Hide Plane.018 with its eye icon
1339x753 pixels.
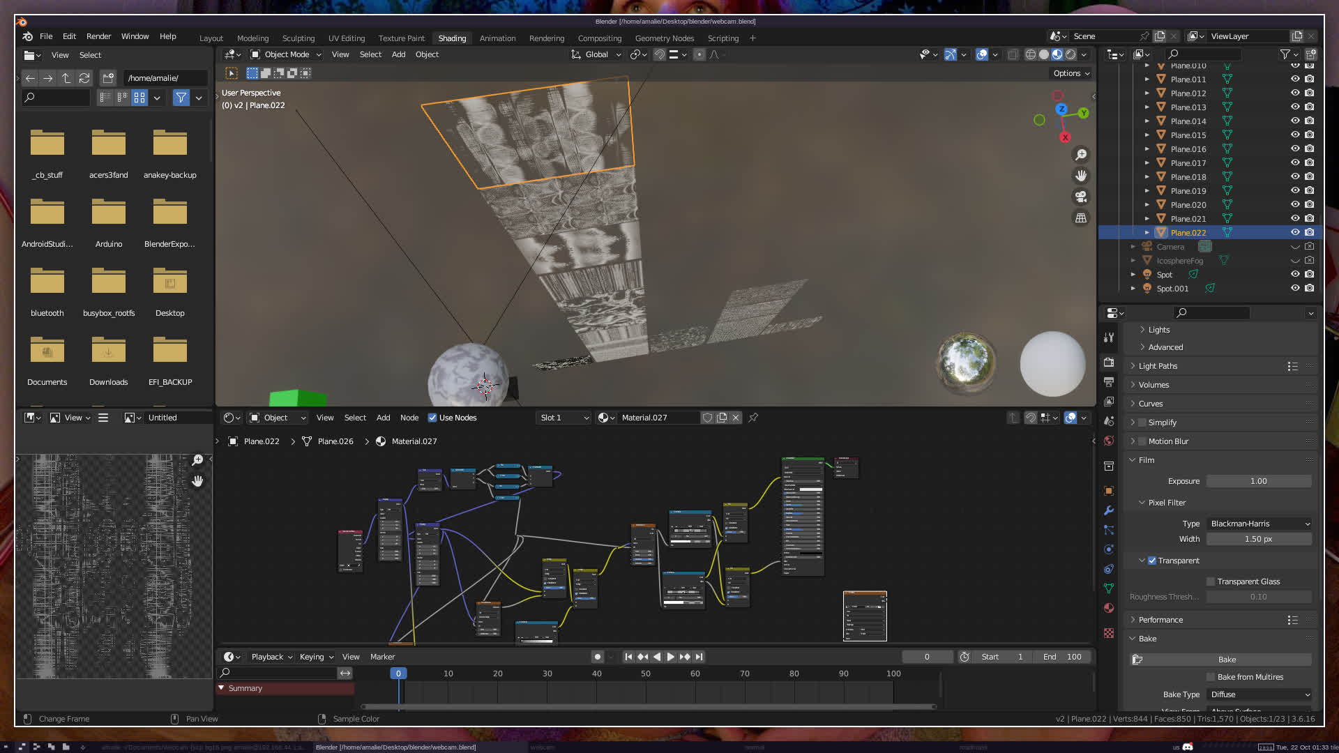coord(1295,176)
